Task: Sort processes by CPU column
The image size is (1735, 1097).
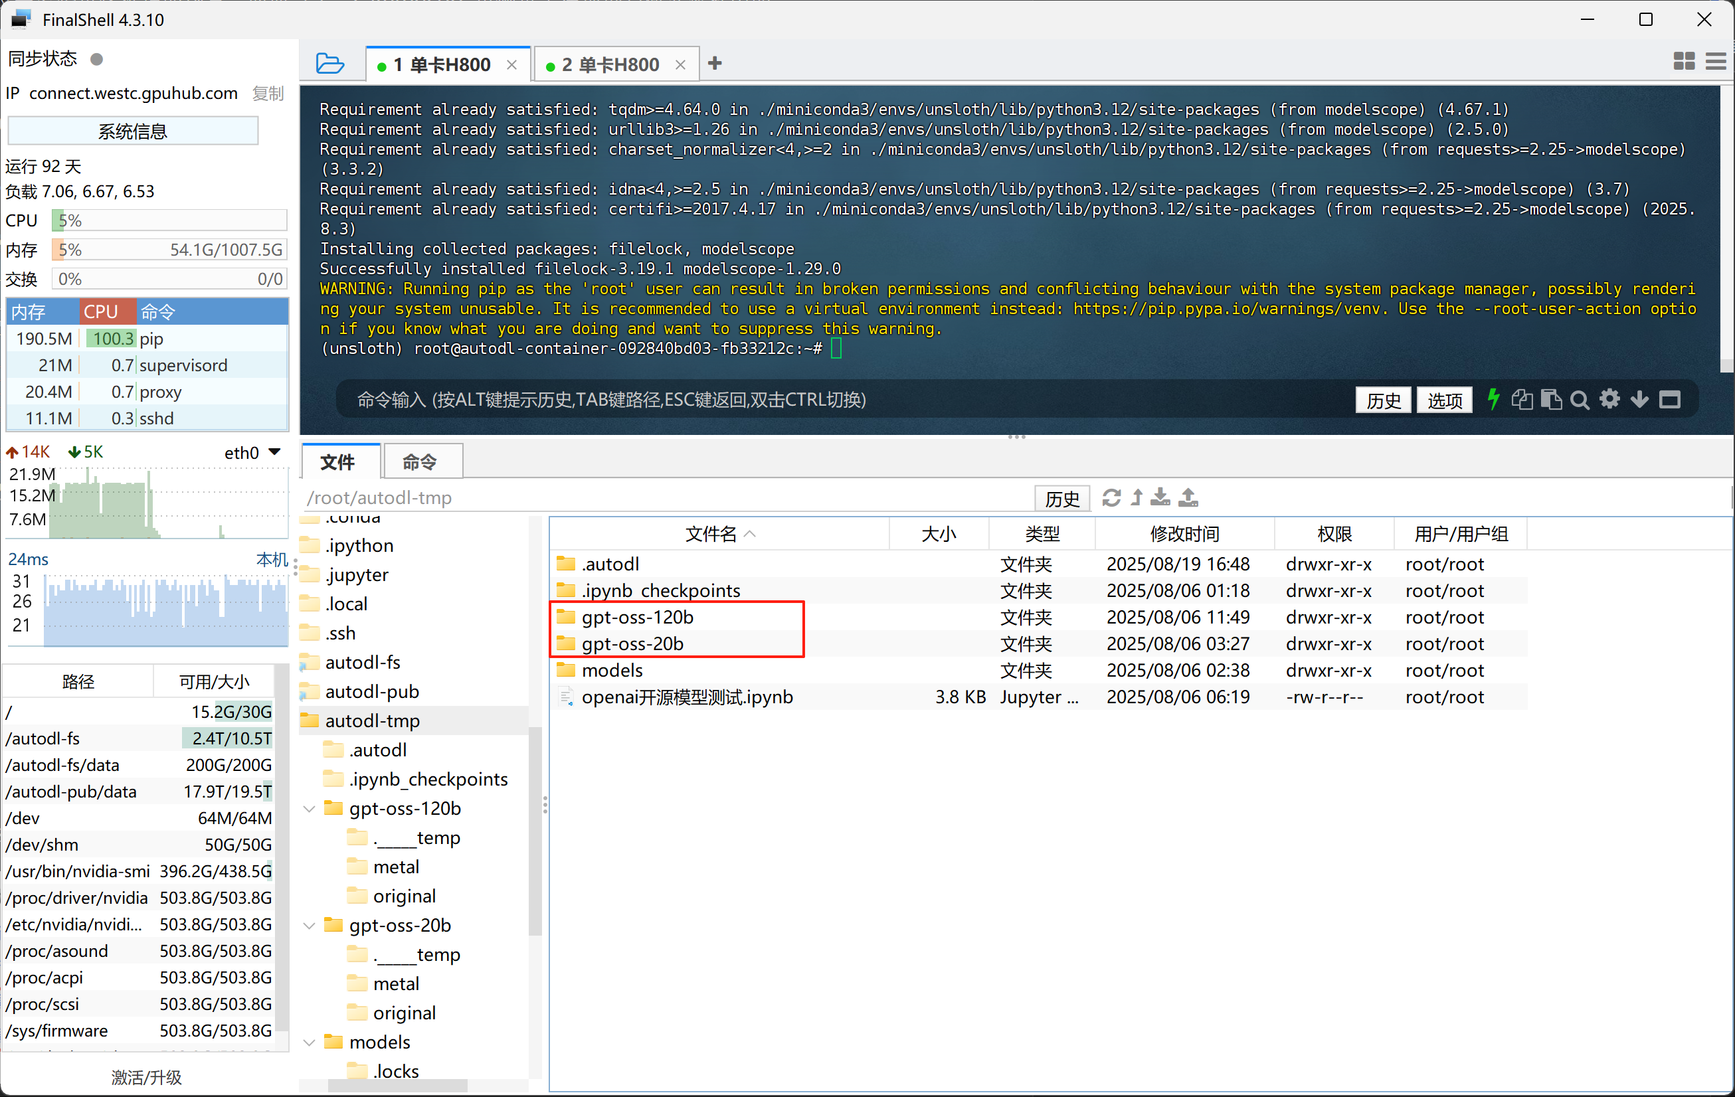Action: click(108, 312)
